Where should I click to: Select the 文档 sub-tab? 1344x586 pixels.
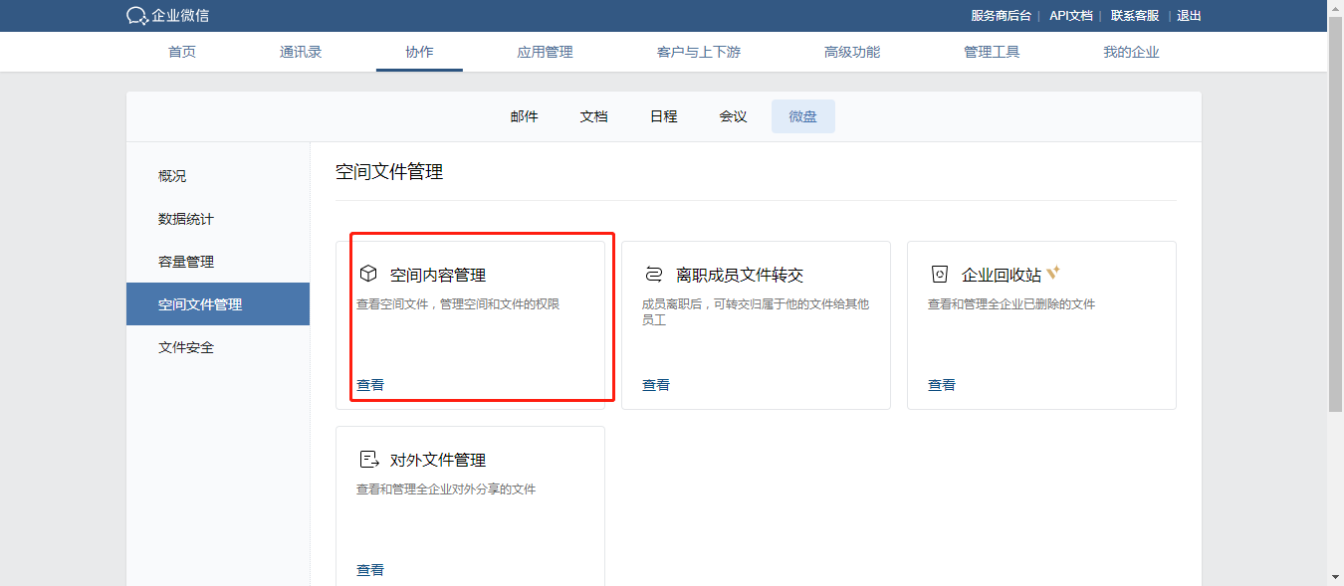click(x=594, y=116)
